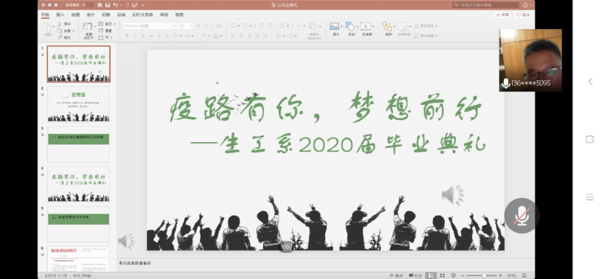
Task: Adjust the zoom slider in status bar
Action: 484,275
